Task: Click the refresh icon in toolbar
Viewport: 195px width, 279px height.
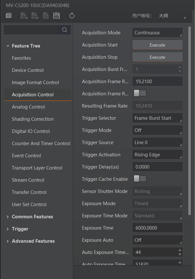Action: (72, 16)
